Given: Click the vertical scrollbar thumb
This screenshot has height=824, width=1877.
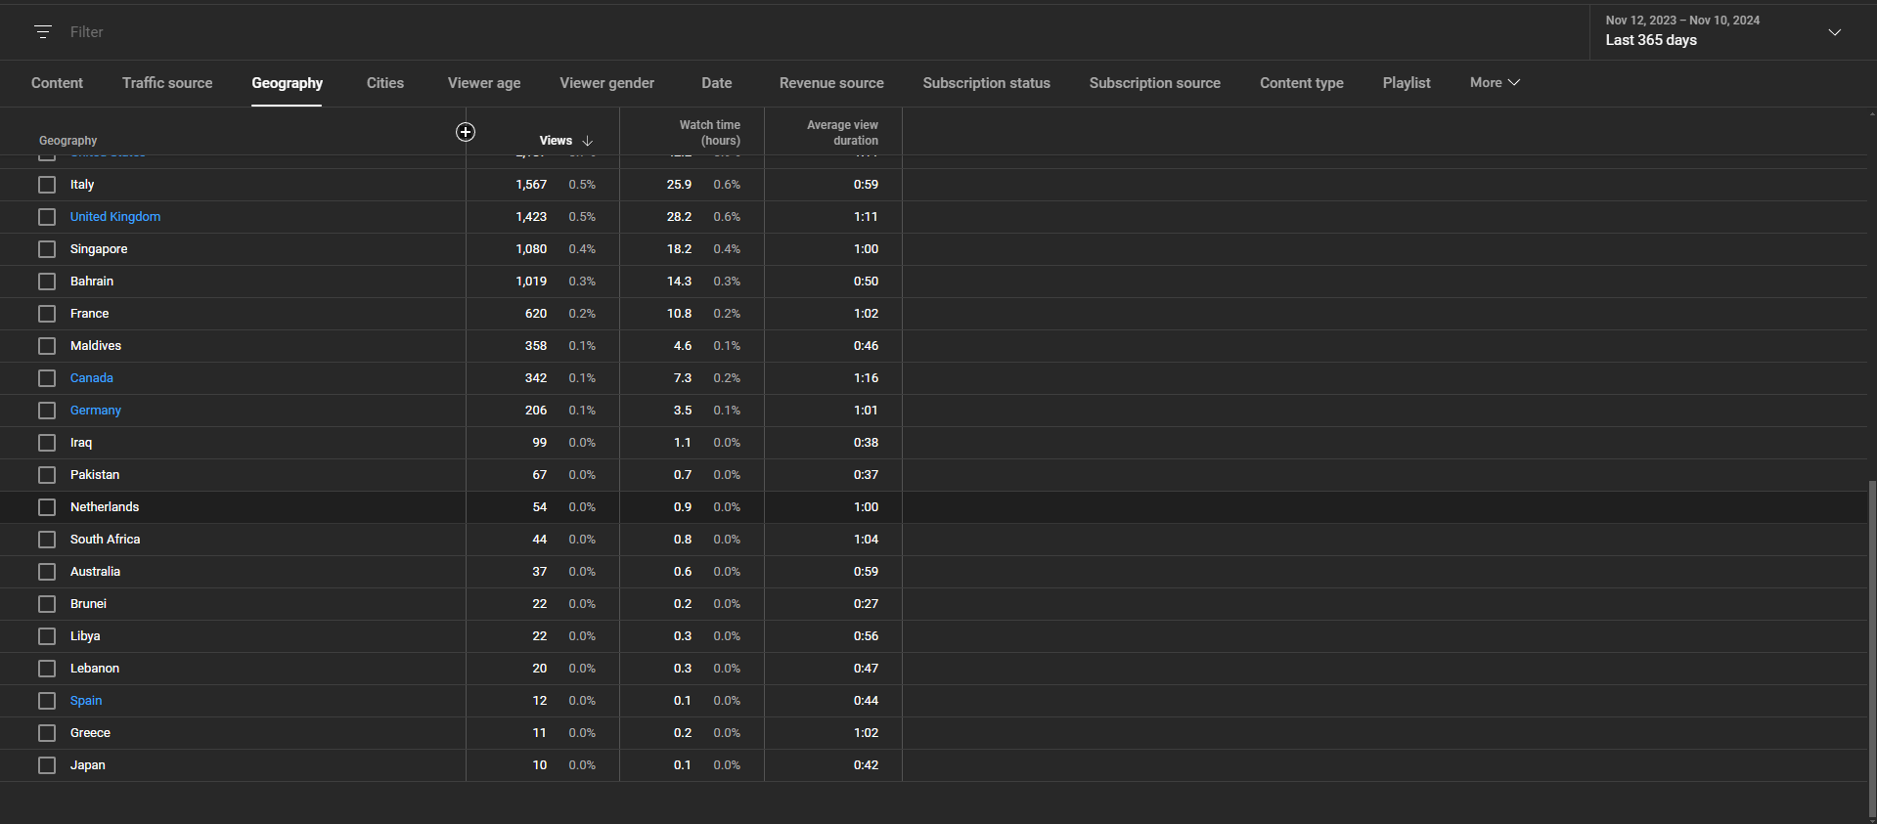Looking at the screenshot, I should pos(1871,645).
